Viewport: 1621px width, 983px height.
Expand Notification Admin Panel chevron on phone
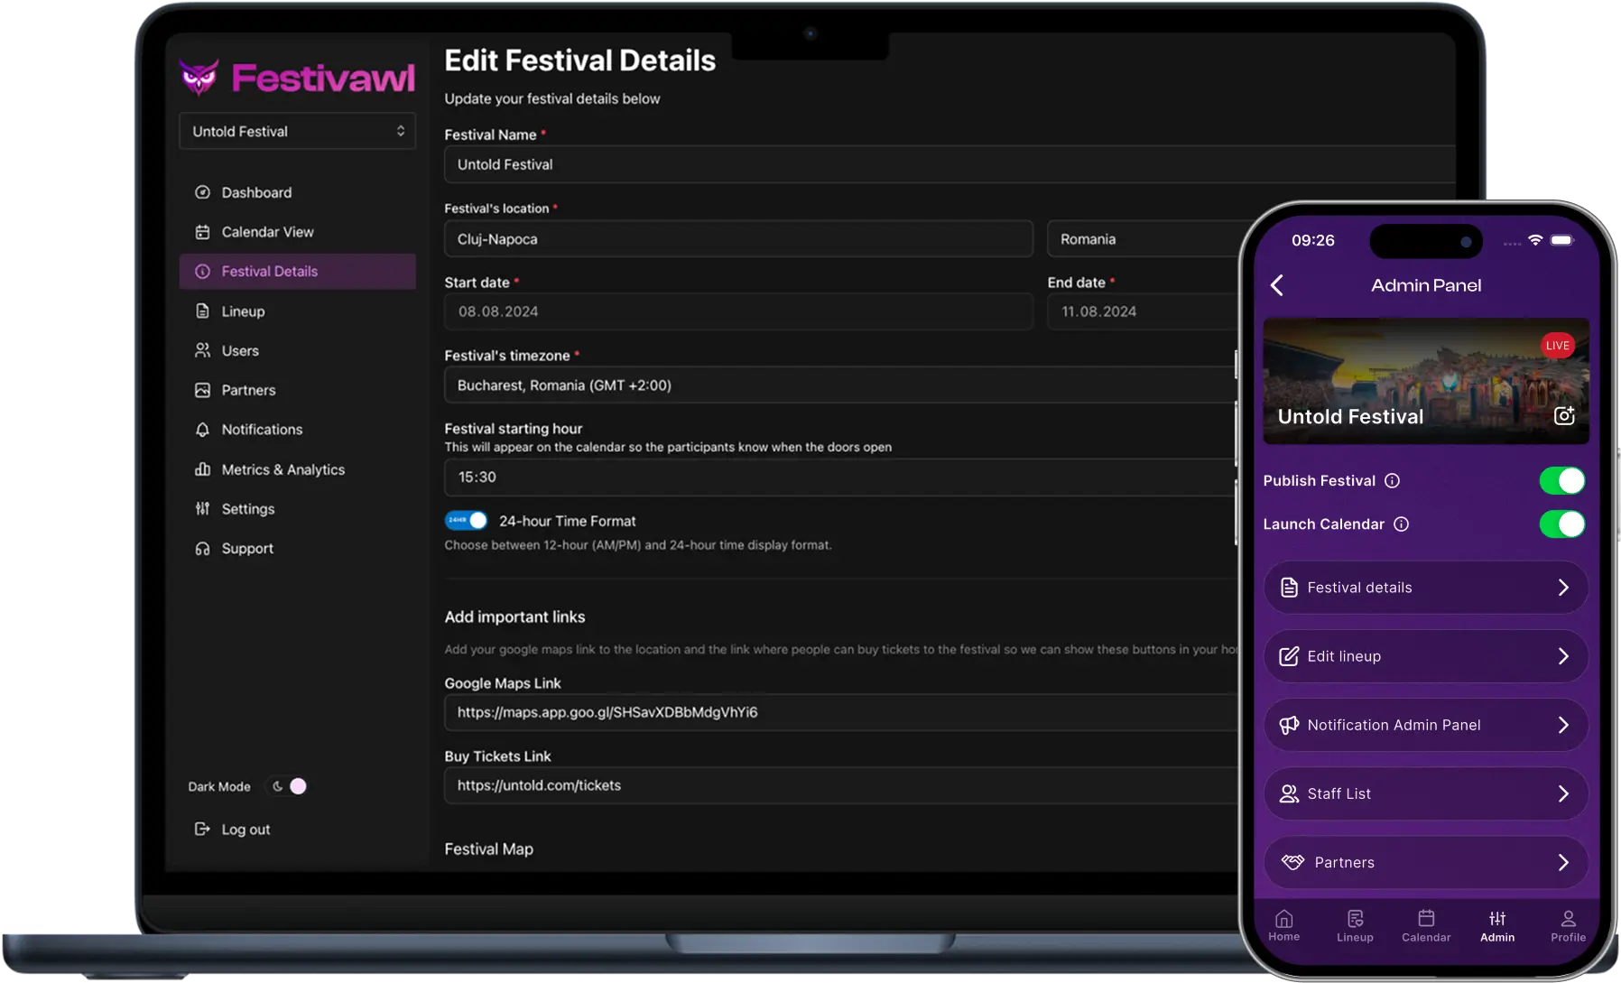click(x=1564, y=725)
